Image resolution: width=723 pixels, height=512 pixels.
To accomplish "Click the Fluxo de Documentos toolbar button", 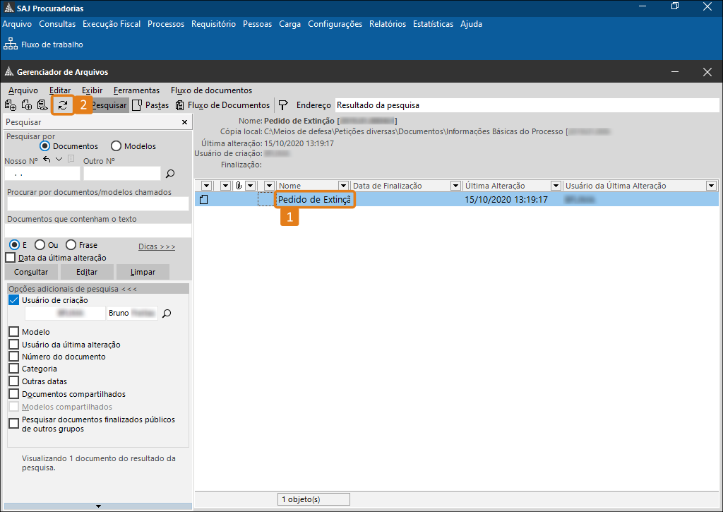I will 222,105.
